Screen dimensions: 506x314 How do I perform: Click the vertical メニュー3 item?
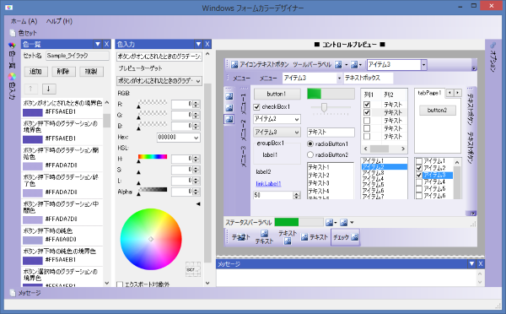[x=244, y=156]
